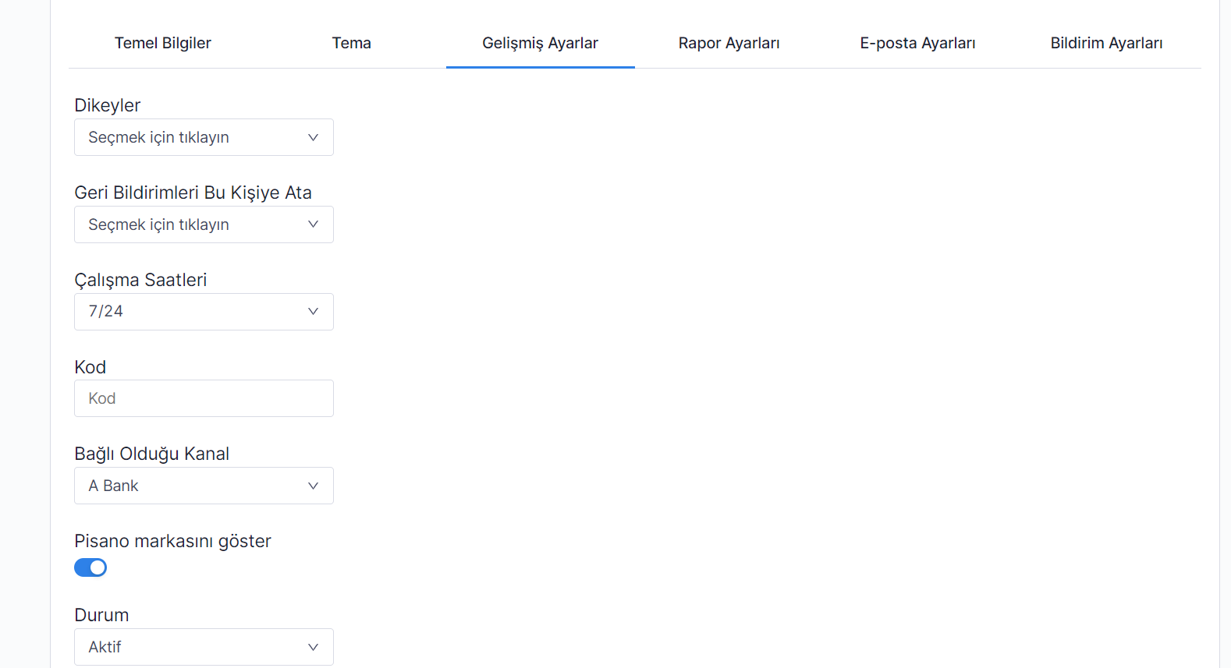Viewport: 1231px width, 668px height.
Task: Focus the Kod text input
Action: pyautogui.click(x=204, y=398)
